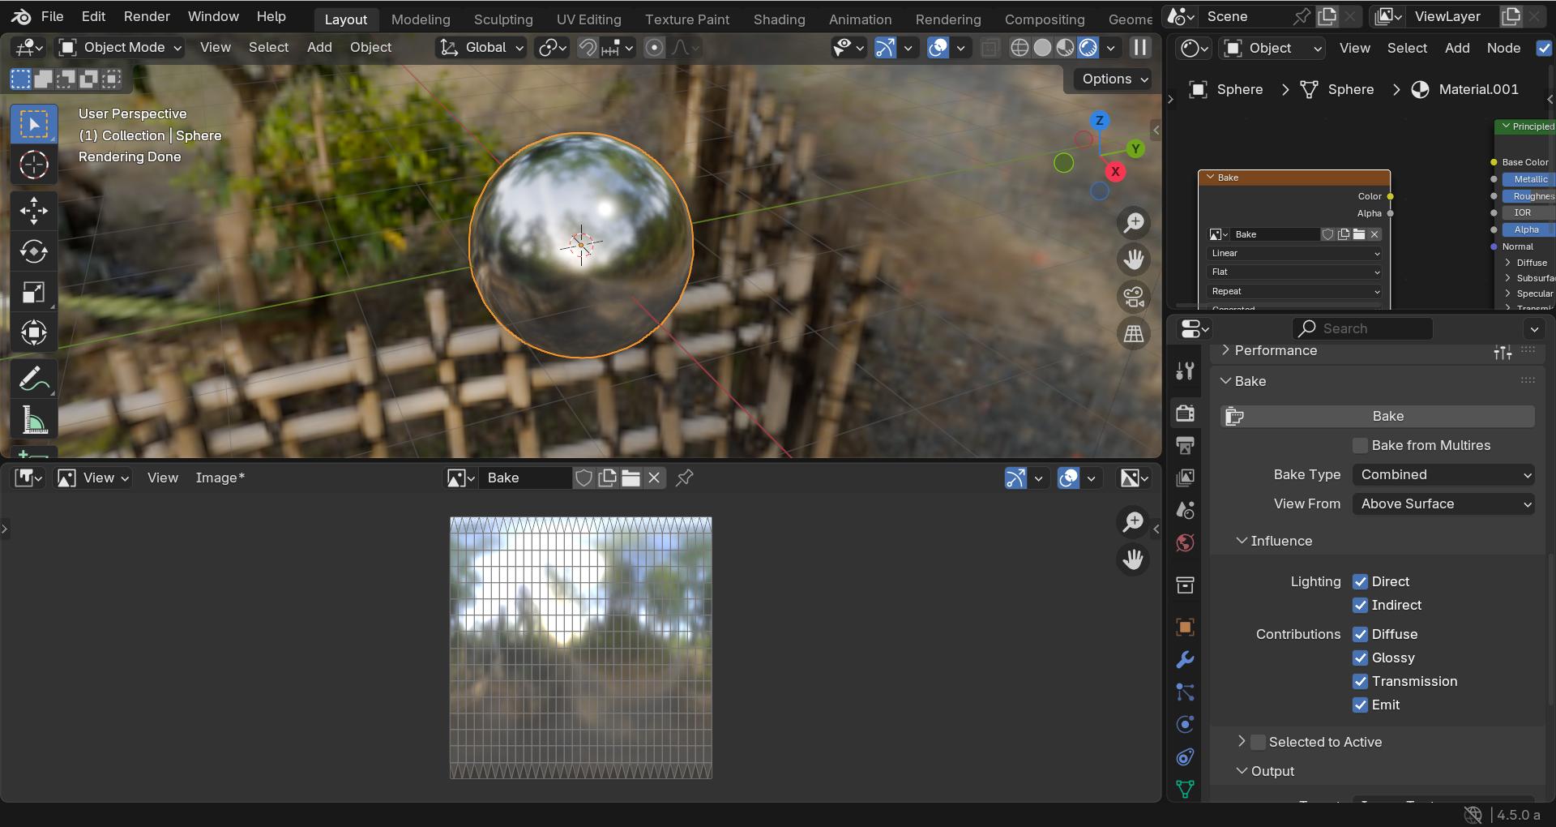Open the Object Mode dropdown
Viewport: 1556px width, 827px height.
click(120, 47)
